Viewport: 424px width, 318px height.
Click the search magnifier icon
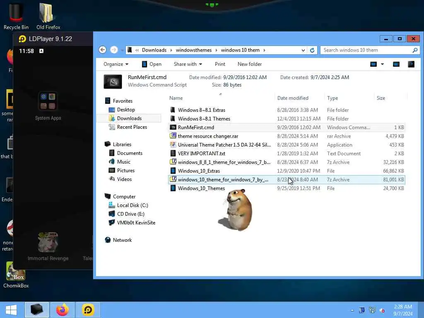(x=415, y=50)
